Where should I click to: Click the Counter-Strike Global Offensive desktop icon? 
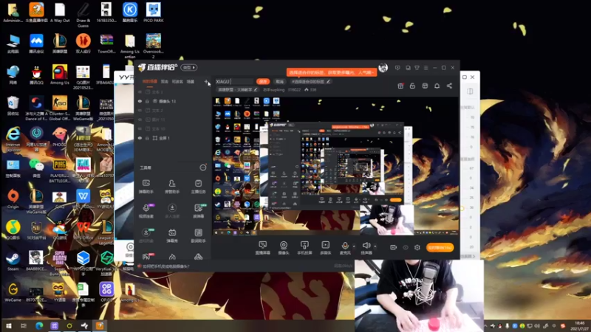point(60,108)
